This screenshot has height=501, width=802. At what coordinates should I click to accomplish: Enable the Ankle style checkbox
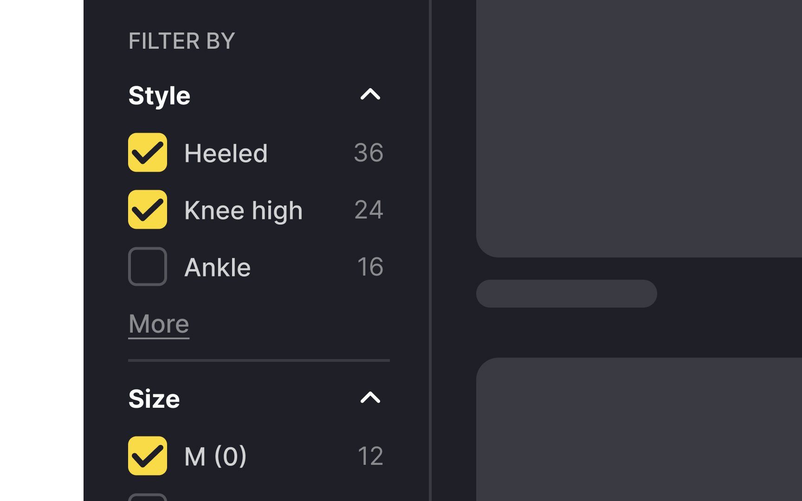tap(148, 266)
